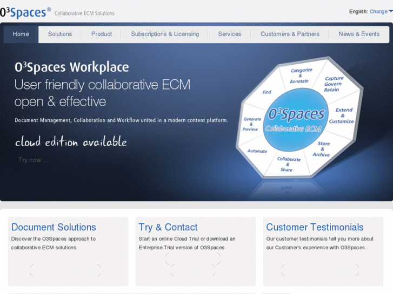The height and width of the screenshot is (294, 393).
Task: Select the 'Categorize & Annotate' octagon segment
Action: click(x=301, y=76)
